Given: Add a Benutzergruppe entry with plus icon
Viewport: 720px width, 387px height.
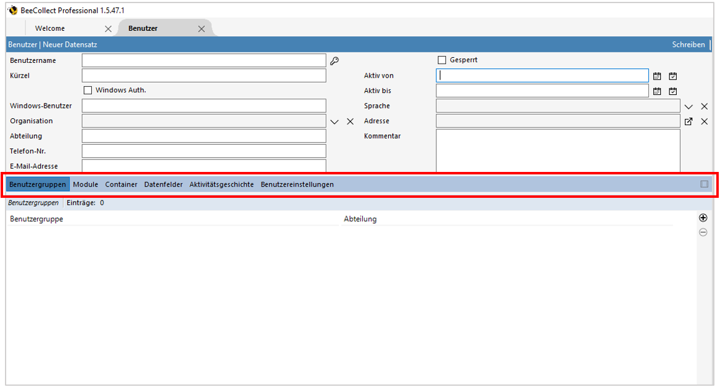Looking at the screenshot, I should (x=703, y=218).
